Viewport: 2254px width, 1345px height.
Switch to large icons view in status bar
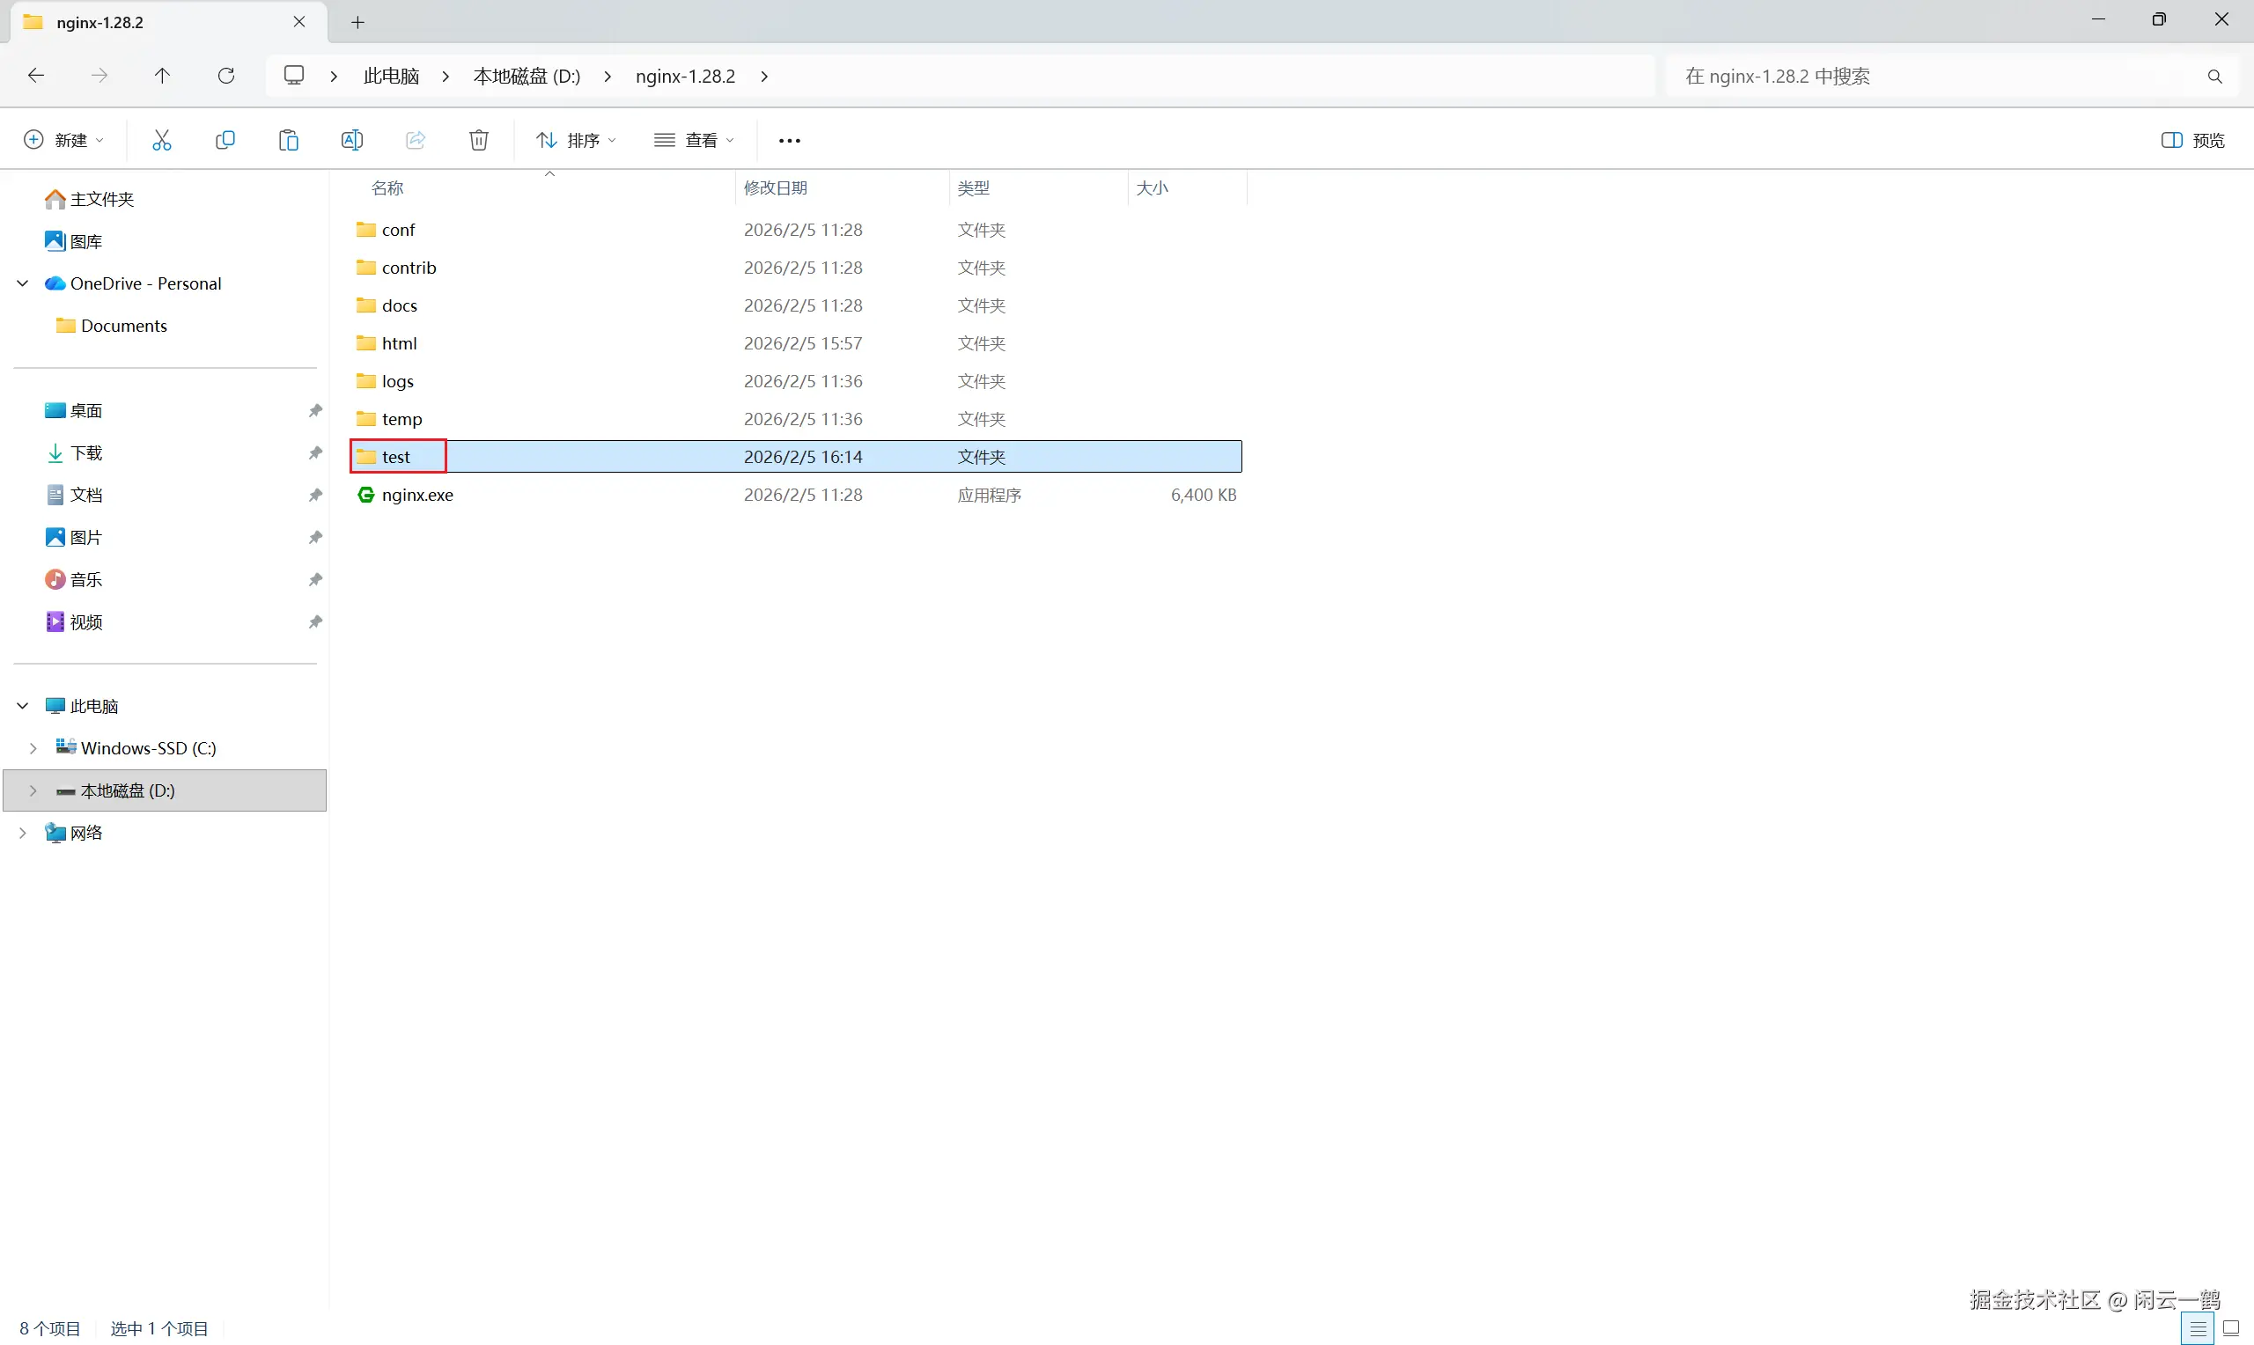click(x=2231, y=1328)
